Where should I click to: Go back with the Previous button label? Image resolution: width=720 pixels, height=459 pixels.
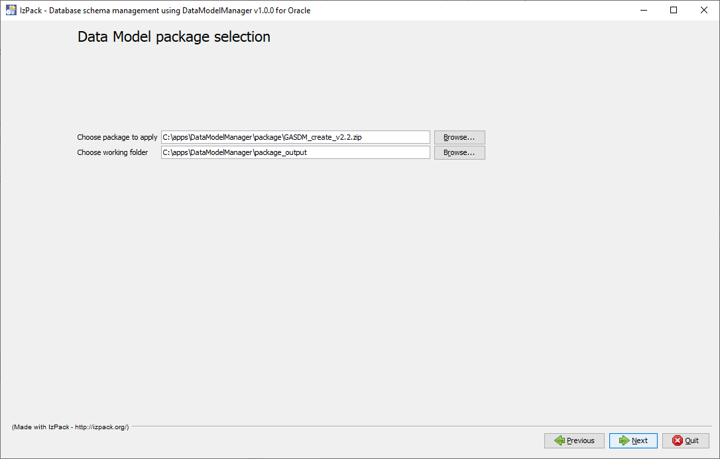pos(581,440)
